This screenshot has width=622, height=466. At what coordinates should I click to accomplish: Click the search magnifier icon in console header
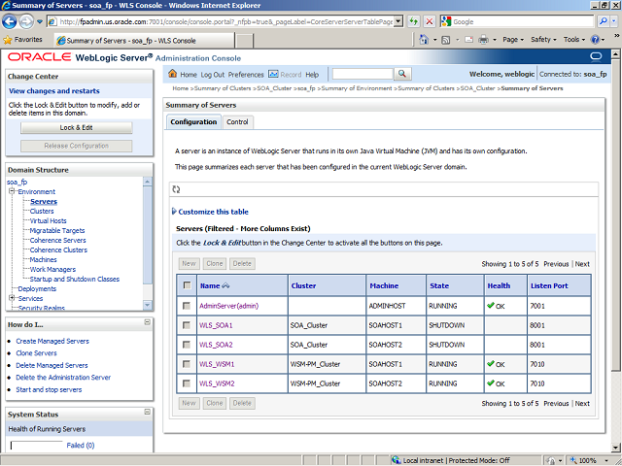[403, 75]
